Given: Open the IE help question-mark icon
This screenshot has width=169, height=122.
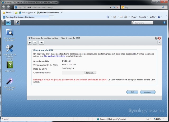Looking at the screenshot, I should pyautogui.click(x=159, y=17).
